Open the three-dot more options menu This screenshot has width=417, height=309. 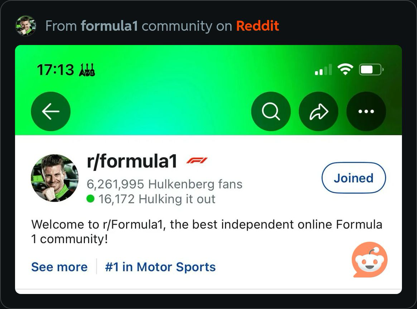click(366, 111)
